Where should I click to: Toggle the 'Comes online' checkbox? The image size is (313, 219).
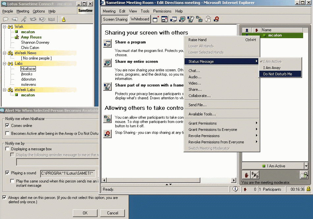(x=7, y=126)
